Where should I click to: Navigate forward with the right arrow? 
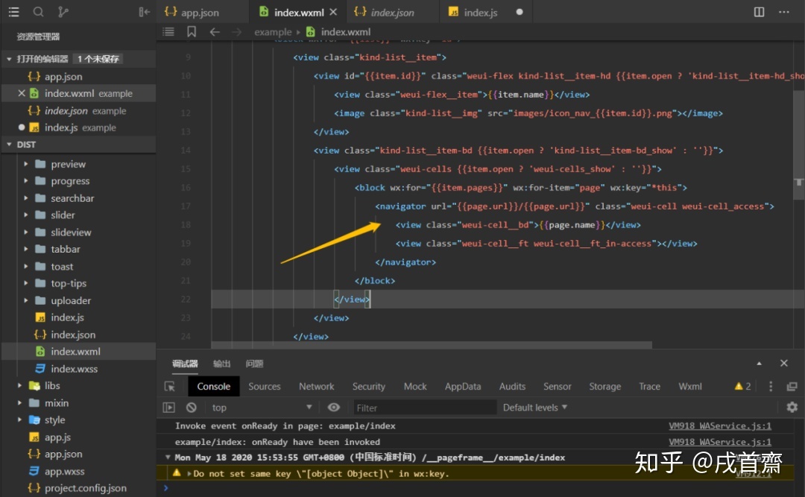(237, 32)
